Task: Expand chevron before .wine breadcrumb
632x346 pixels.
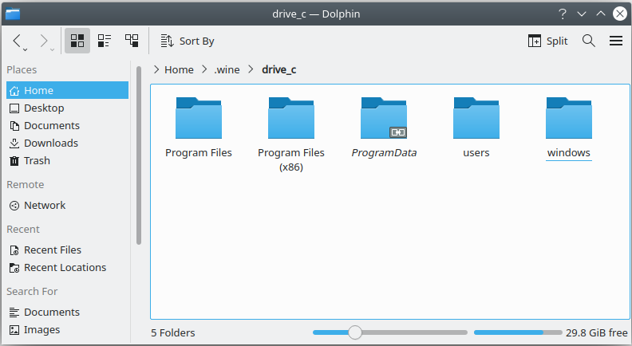Action: click(204, 69)
